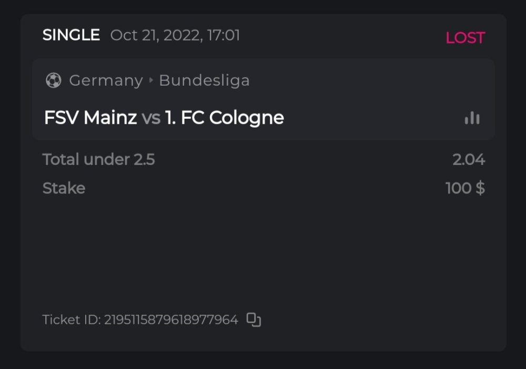
Task: Tap the 100 $ stake amount
Action: click(x=465, y=188)
